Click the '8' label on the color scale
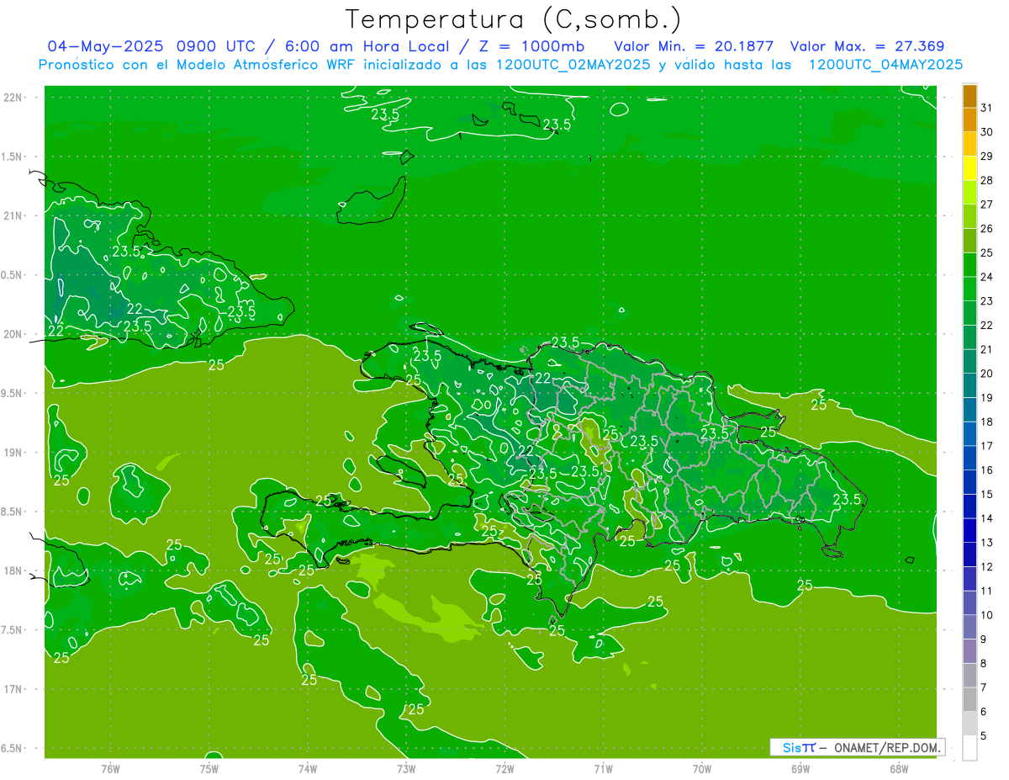This screenshot has width=1009, height=780. click(984, 664)
